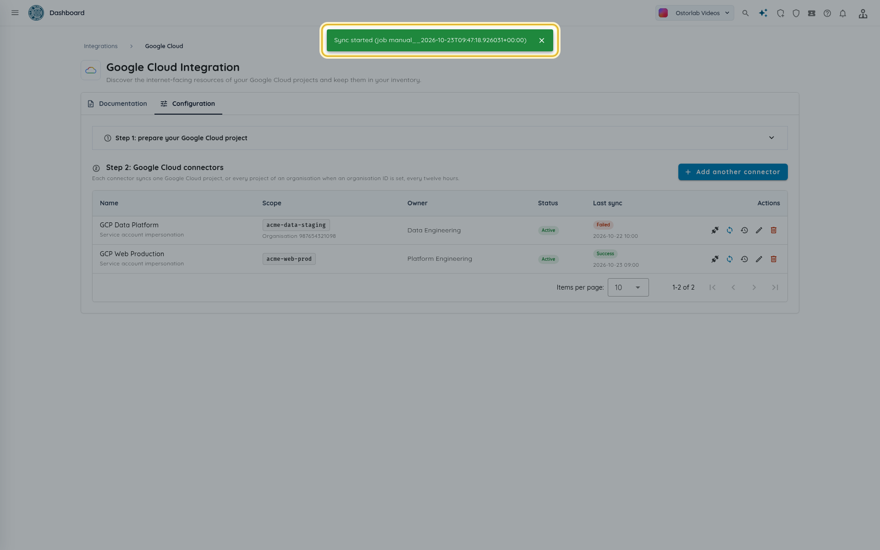Trigger sync for GCP Data Platform

[730, 230]
